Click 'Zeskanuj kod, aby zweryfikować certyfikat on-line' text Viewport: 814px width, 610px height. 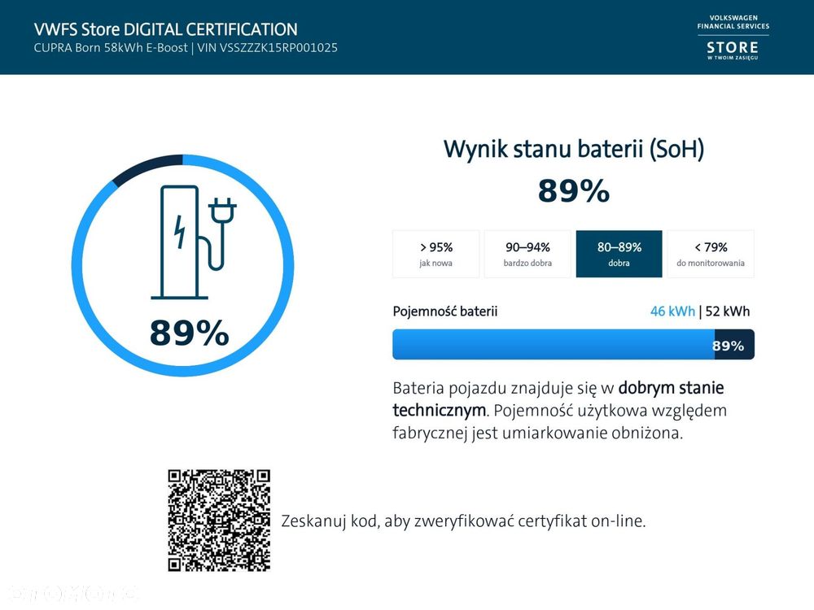[463, 521]
